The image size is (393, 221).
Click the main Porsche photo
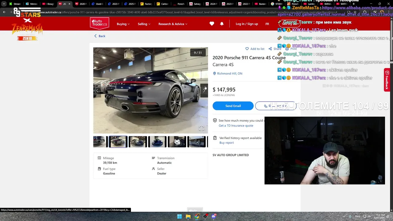click(x=150, y=91)
